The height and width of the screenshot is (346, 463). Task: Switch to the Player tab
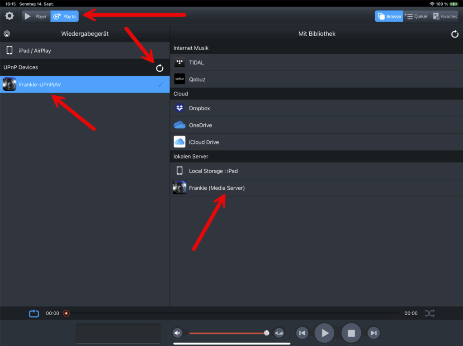coord(36,17)
